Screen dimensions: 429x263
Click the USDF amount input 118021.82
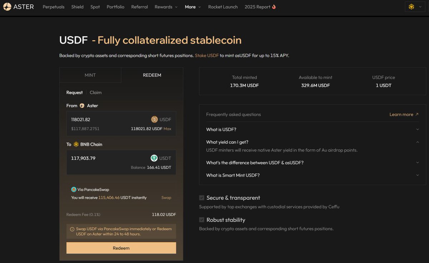80,119
